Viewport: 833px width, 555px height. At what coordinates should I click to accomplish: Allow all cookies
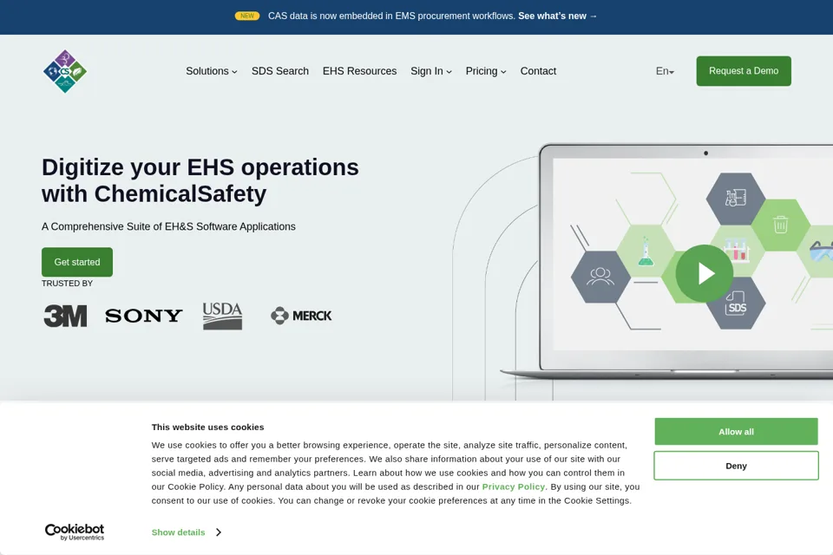point(736,432)
